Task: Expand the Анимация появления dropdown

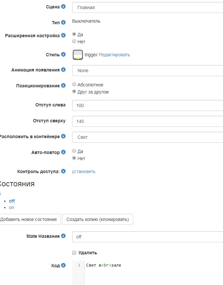Action: pos(147,71)
